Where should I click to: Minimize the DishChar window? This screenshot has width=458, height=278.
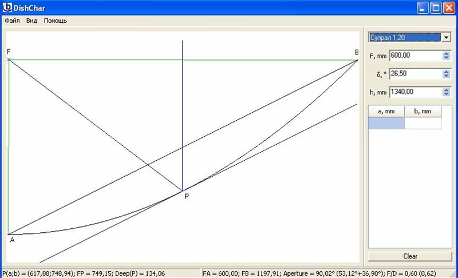coord(423,8)
